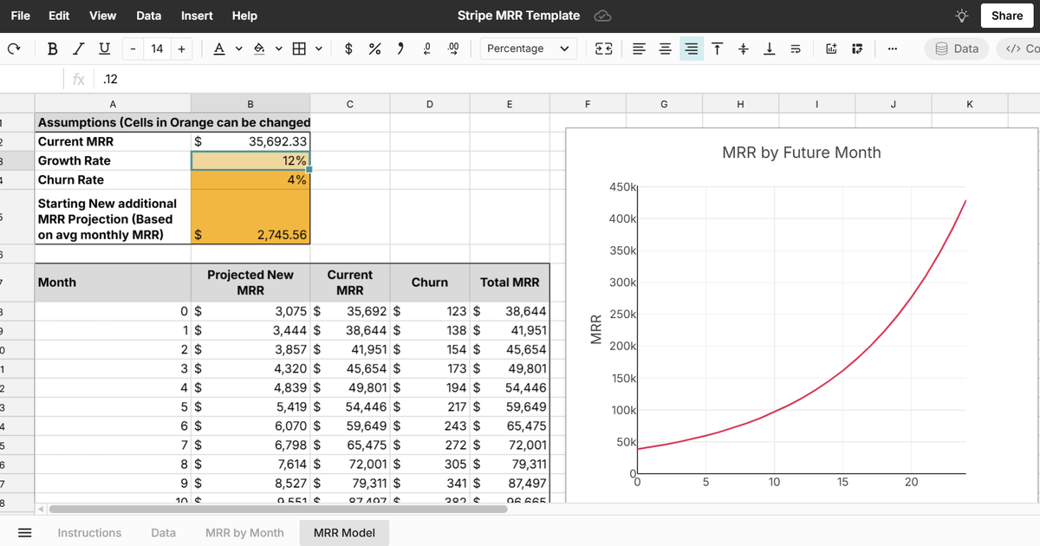The height and width of the screenshot is (546, 1040).
Task: Apply the text color (underlined A)
Action: point(218,49)
